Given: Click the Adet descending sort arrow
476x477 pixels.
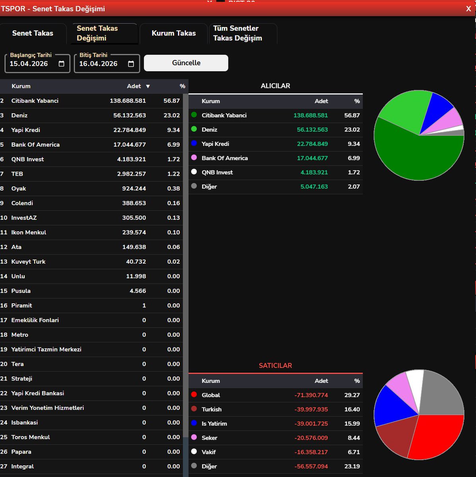Looking at the screenshot, I should 148,86.
